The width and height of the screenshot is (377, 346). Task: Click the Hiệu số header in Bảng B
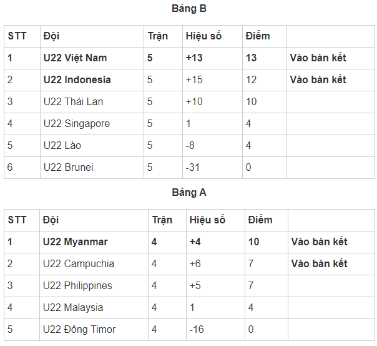point(203,36)
